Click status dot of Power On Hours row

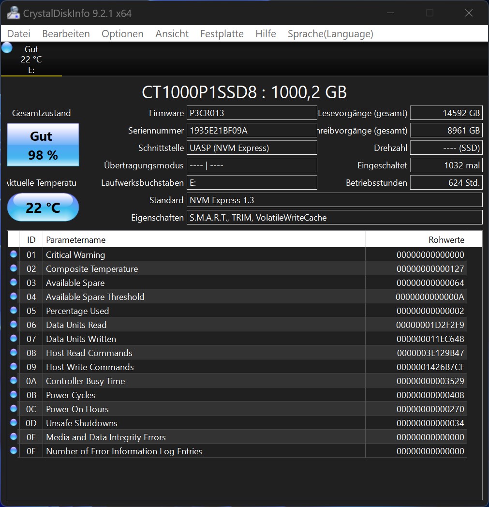click(x=14, y=408)
